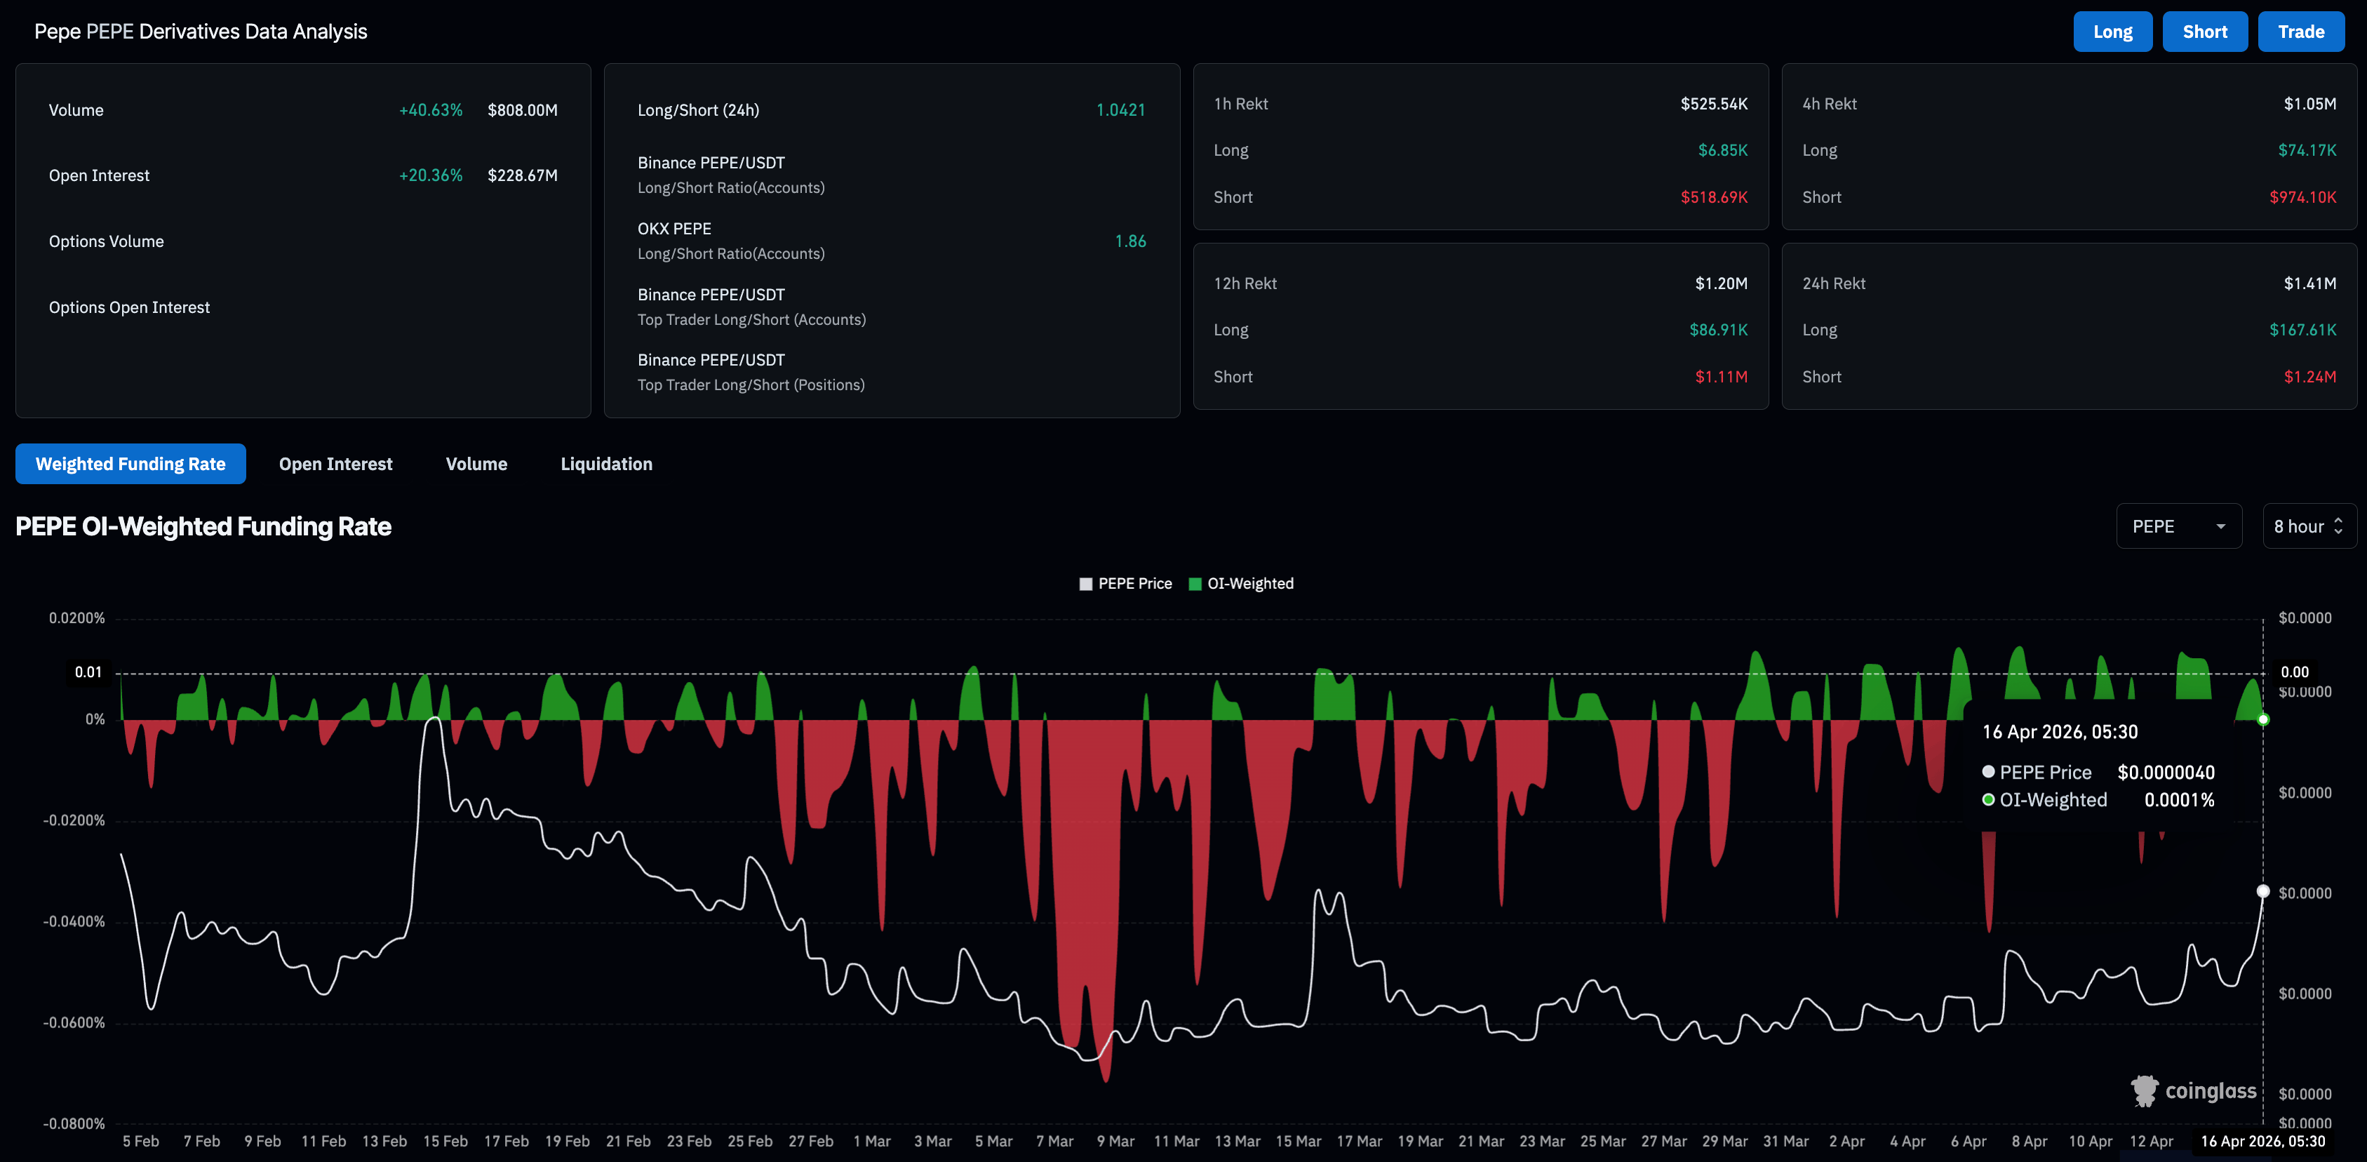Switch to the Volume tab

pos(476,465)
